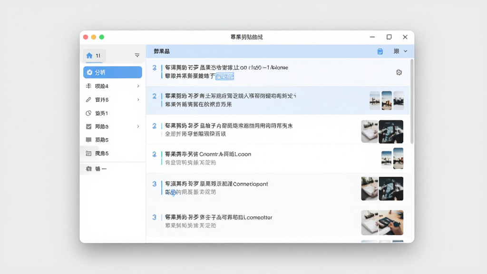The height and width of the screenshot is (274, 487).
Task: Click the gear icon on the first list row
Action: (399, 72)
